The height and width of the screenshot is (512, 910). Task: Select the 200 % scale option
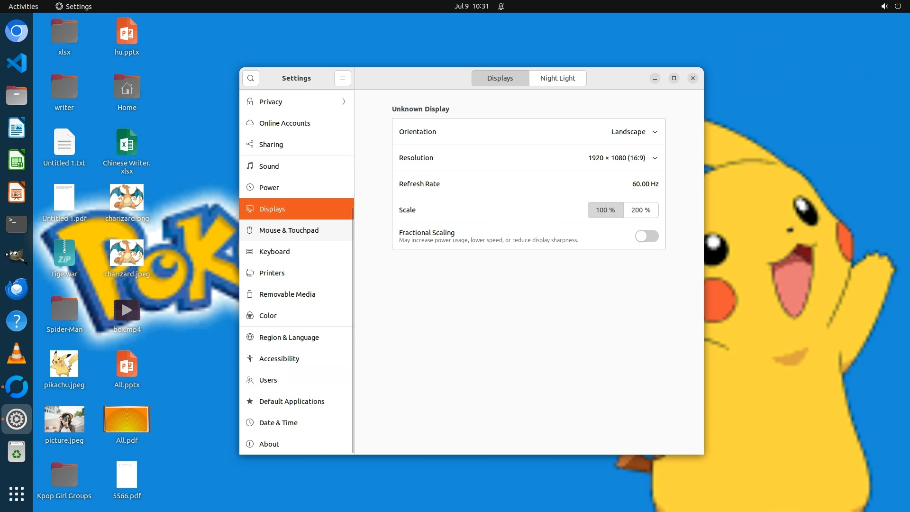(641, 210)
